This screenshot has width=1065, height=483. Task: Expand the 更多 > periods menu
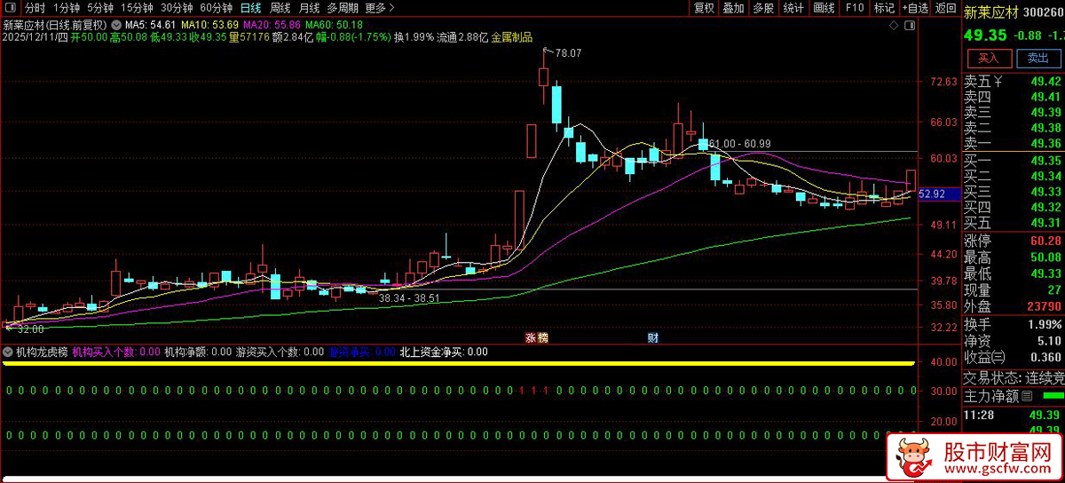point(380,8)
